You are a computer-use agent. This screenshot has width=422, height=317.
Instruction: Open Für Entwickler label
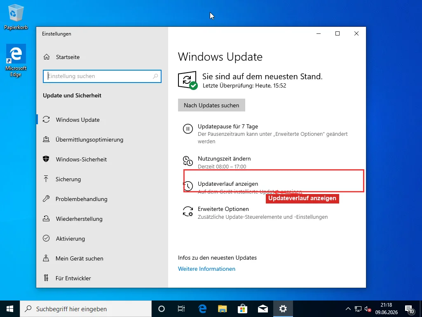click(x=73, y=278)
